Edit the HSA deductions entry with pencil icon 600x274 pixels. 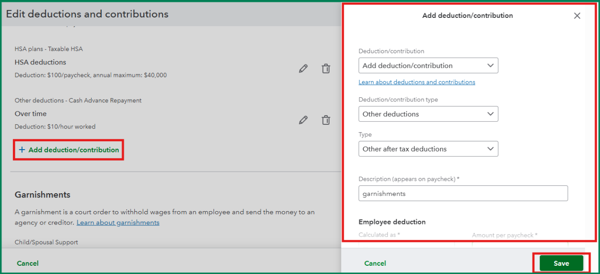coord(303,69)
